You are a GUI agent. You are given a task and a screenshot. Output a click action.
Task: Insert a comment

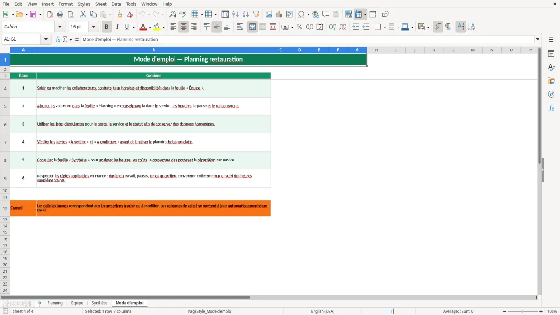pos(326,14)
